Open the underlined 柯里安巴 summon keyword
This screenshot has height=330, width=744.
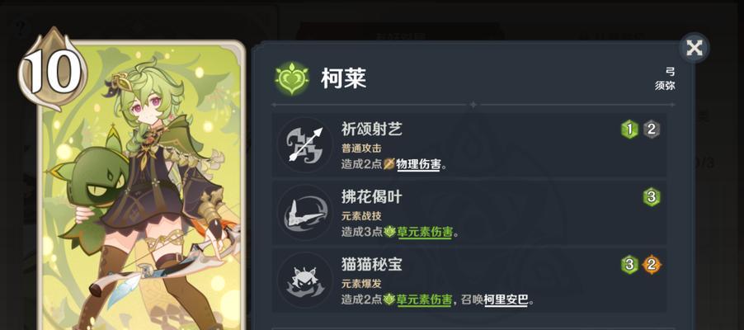tap(506, 300)
